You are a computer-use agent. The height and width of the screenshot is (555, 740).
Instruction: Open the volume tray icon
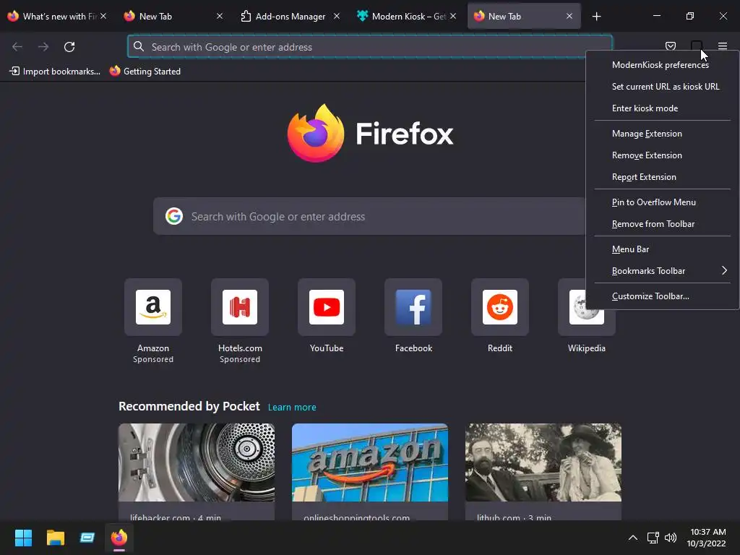coord(670,538)
